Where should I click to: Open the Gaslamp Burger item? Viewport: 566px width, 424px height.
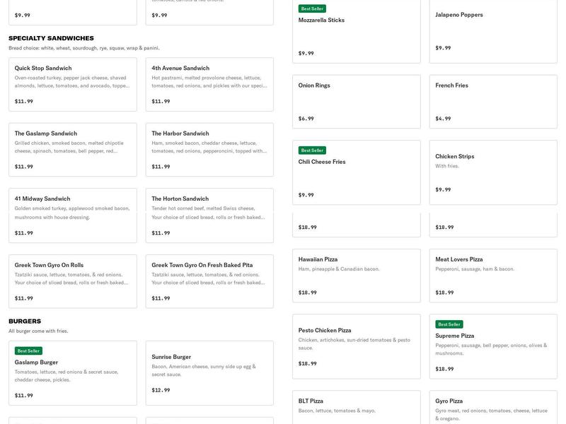72,373
